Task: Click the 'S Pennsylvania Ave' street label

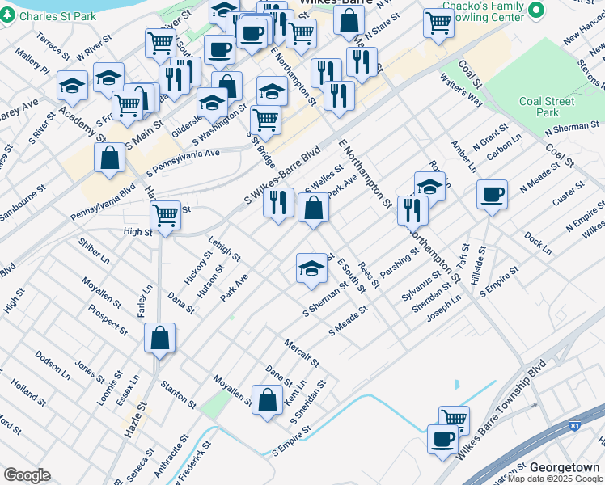Action: point(183,162)
